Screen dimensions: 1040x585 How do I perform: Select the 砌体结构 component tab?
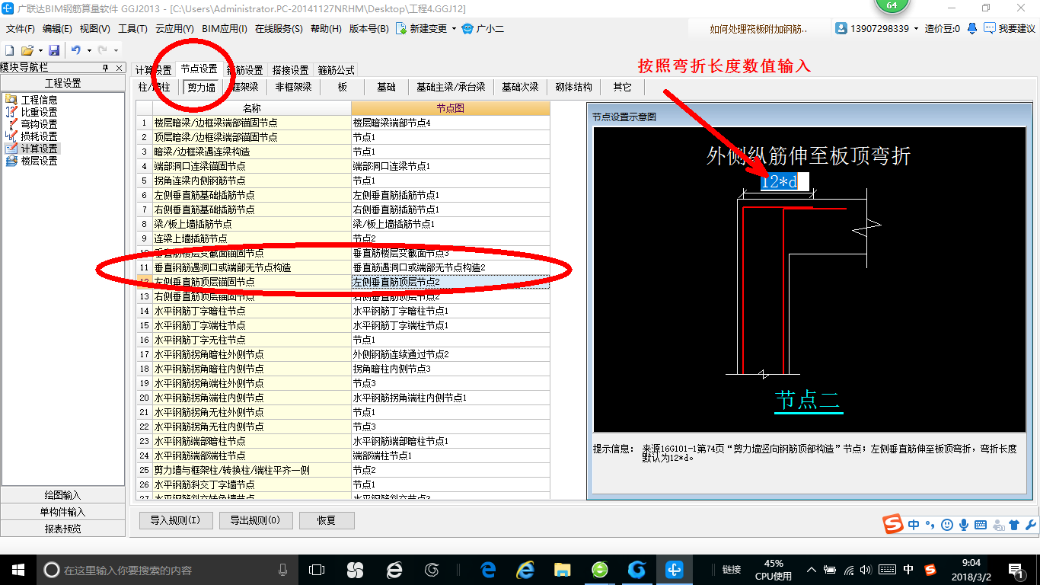click(x=573, y=88)
